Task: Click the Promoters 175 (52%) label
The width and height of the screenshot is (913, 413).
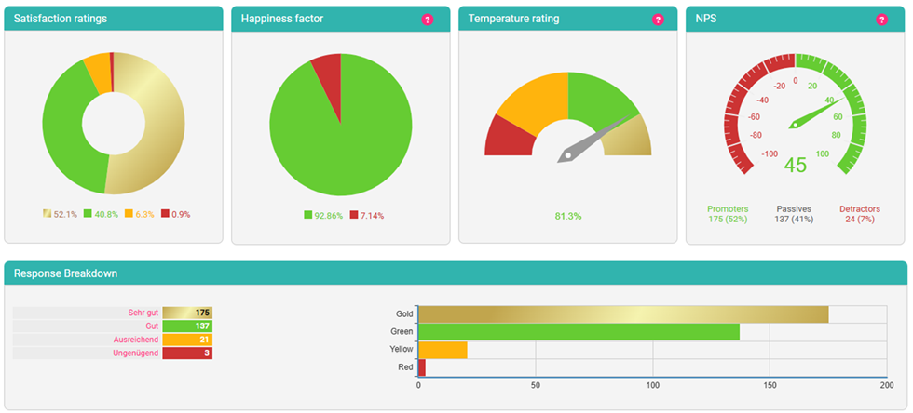Action: click(x=728, y=214)
